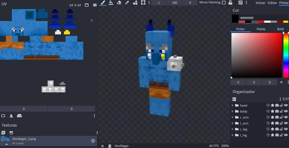Image resolution: width=289 pixels, height=148 pixels.
Task: Click the star icon for head group
Action: [x=272, y=105]
